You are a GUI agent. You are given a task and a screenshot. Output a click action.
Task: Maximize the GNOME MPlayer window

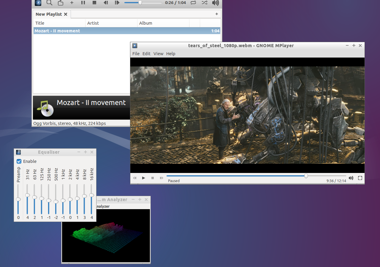pos(354,46)
